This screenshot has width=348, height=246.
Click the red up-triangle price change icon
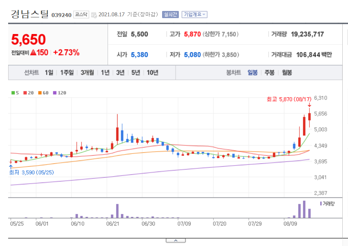33,52
